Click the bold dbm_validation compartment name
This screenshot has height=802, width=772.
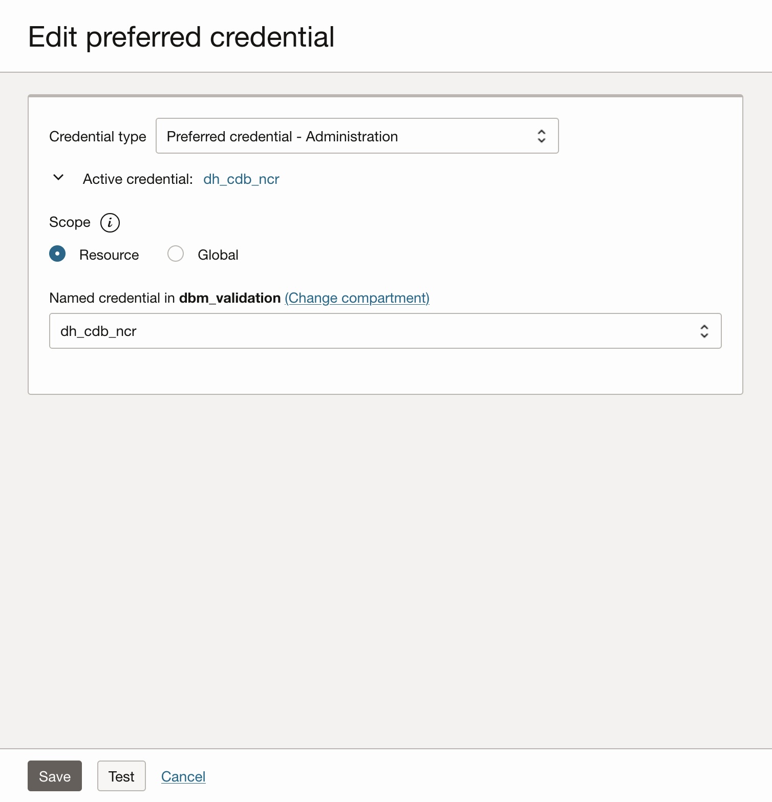(229, 298)
